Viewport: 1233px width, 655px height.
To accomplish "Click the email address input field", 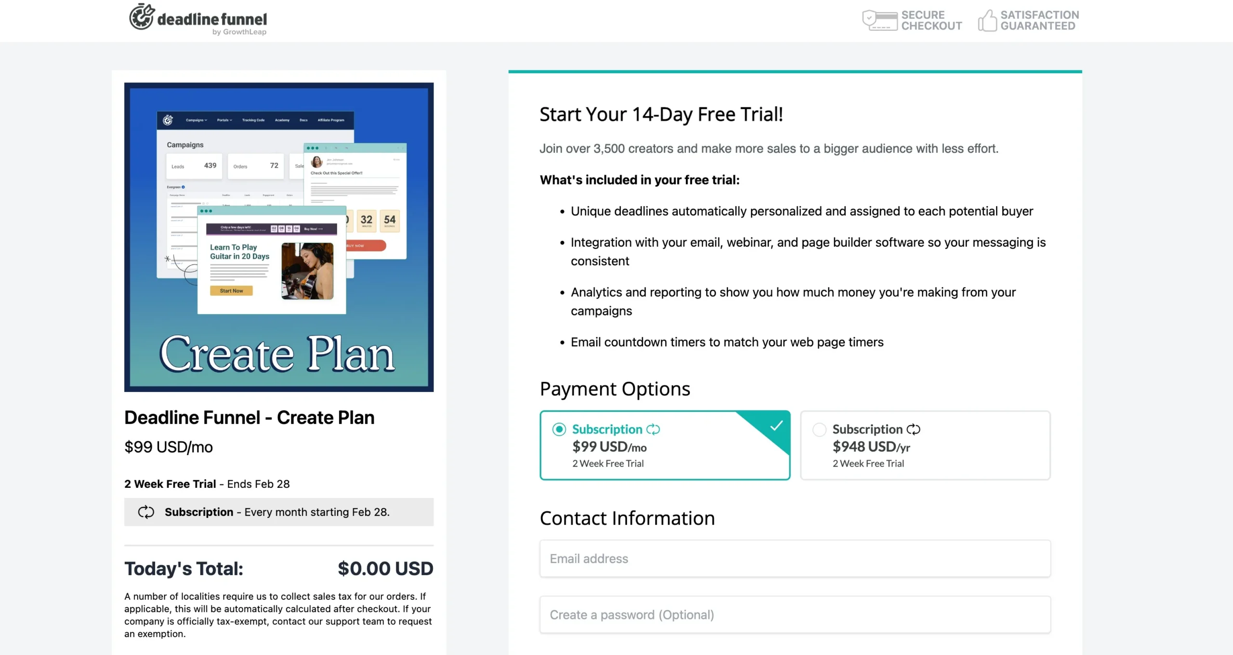I will [x=795, y=559].
